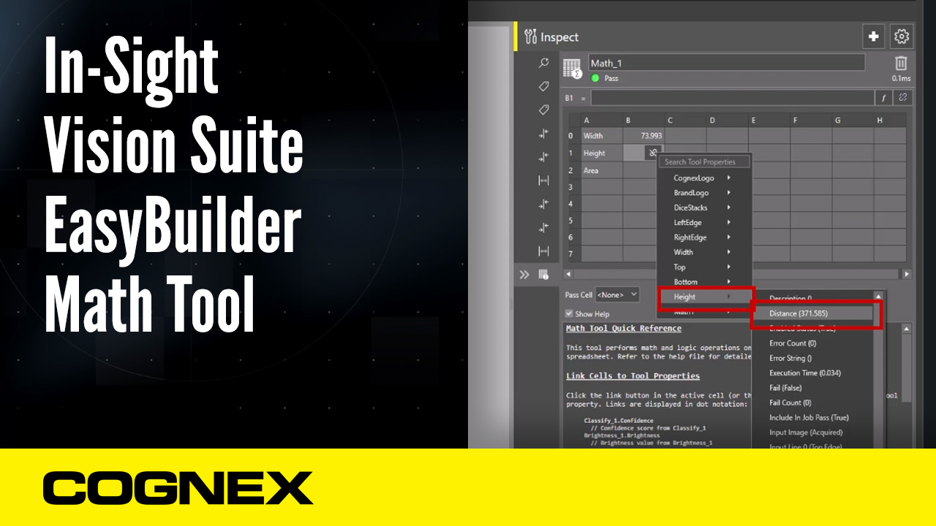The image size is (936, 526).
Task: Select the magnifier tool in left sidebar
Action: pyautogui.click(x=543, y=63)
